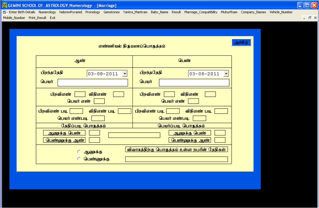The image size is (319, 208).
Task: Open the Vehicle_Number menu
Action: (x=281, y=12)
